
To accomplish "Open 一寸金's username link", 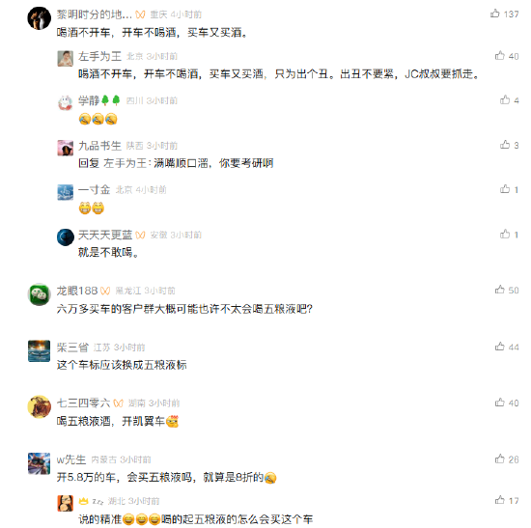I will (95, 189).
